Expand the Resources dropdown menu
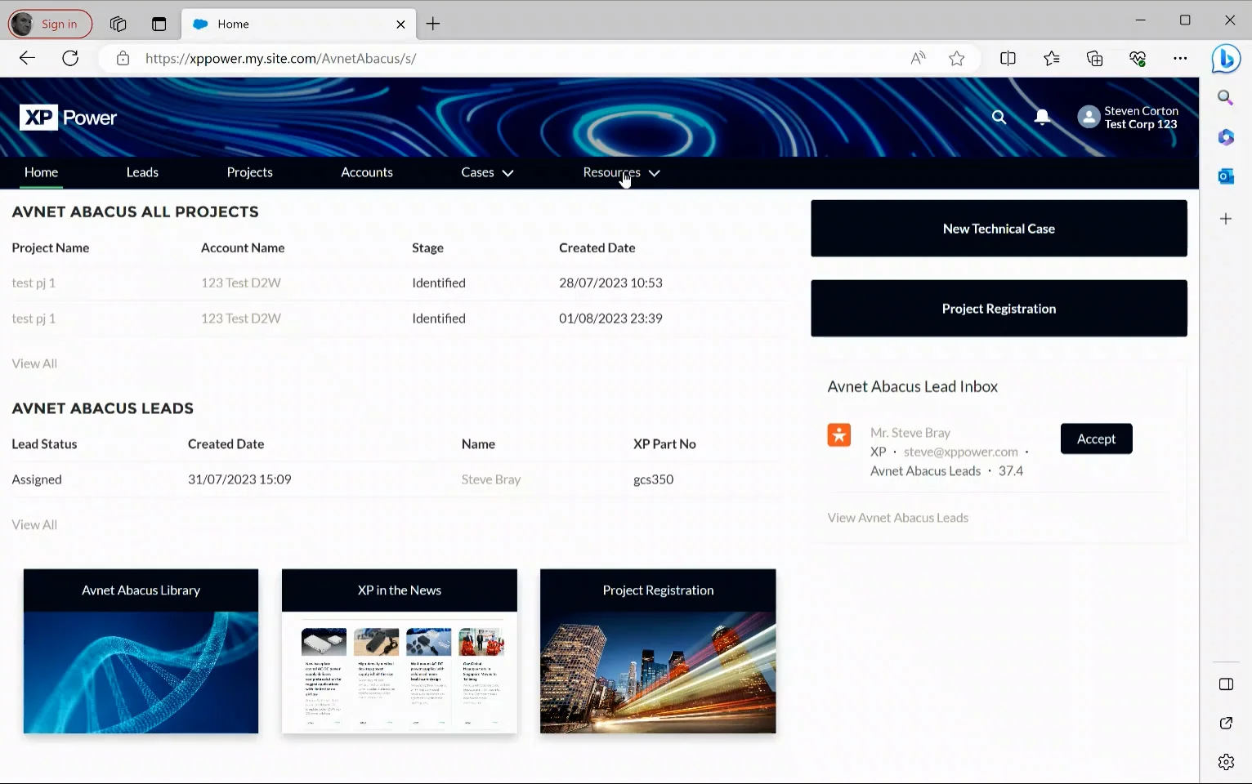Screen dimensions: 1252x784 point(621,172)
